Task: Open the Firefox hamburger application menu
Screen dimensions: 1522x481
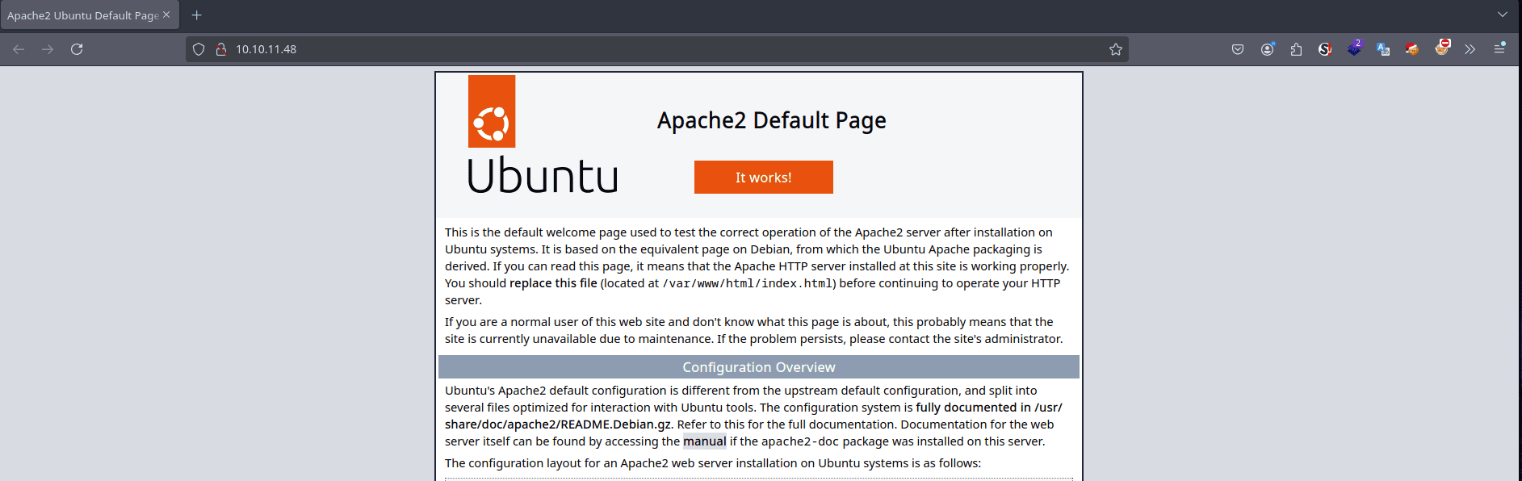Action: (x=1499, y=49)
